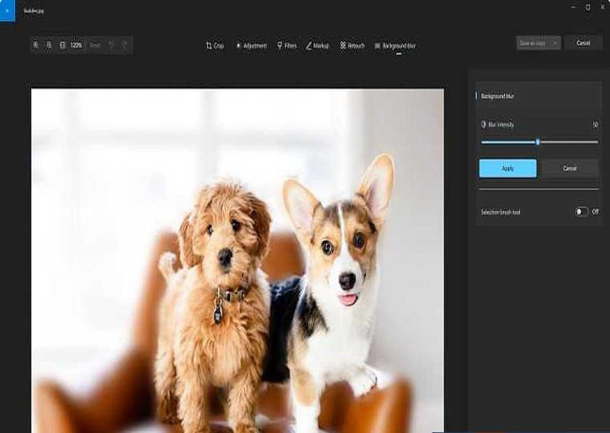Click the Save as copy button
610x433 pixels.
click(533, 43)
